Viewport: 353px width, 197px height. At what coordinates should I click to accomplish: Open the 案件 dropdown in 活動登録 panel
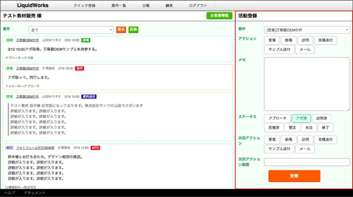[x=307, y=30]
